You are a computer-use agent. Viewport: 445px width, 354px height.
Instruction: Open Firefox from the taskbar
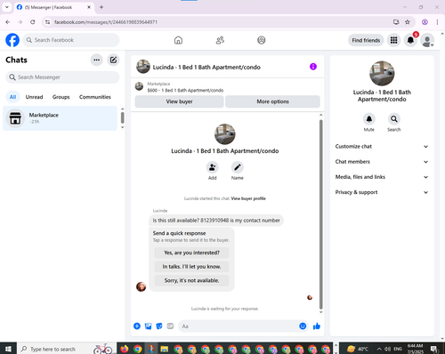(124, 349)
